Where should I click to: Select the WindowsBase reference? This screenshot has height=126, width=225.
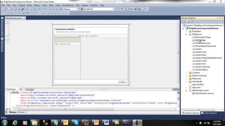pyautogui.click(x=201, y=70)
